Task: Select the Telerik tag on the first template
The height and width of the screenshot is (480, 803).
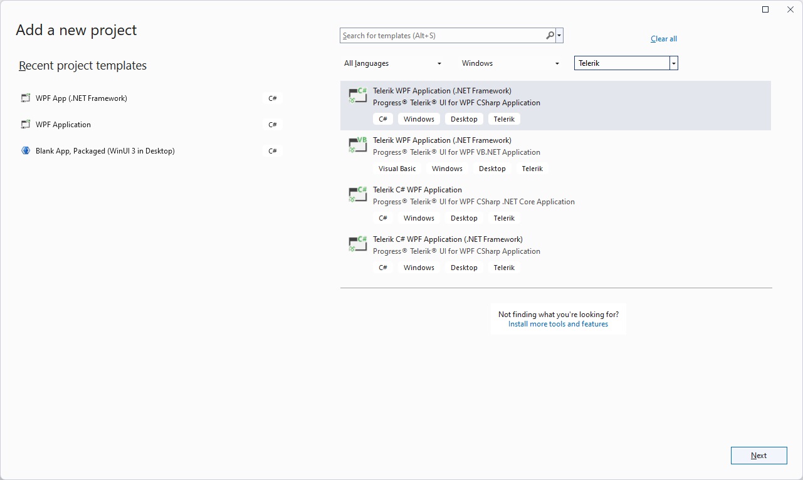Action: pyautogui.click(x=504, y=118)
